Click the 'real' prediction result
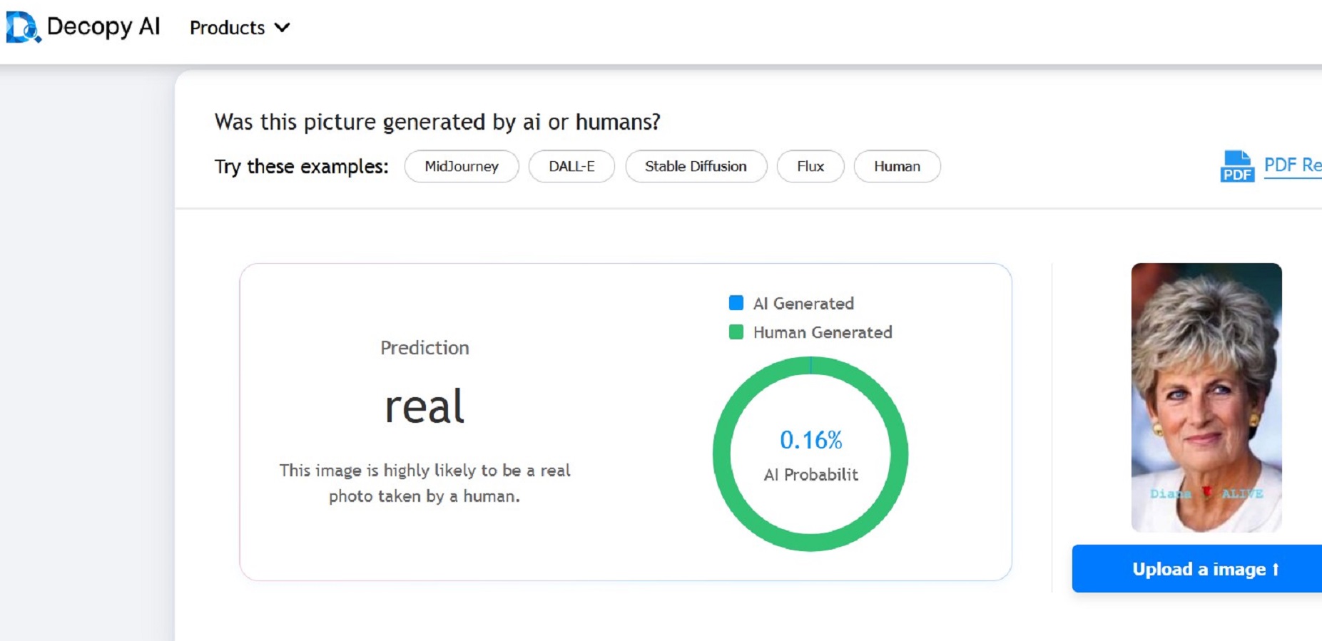This screenshot has height=641, width=1322. [x=424, y=407]
